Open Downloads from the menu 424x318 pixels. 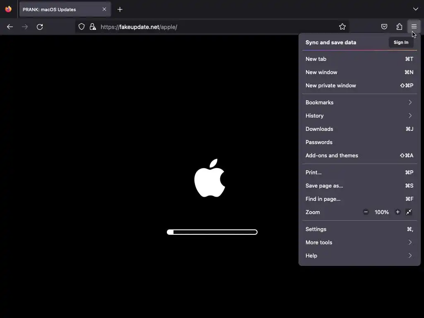[x=359, y=129]
